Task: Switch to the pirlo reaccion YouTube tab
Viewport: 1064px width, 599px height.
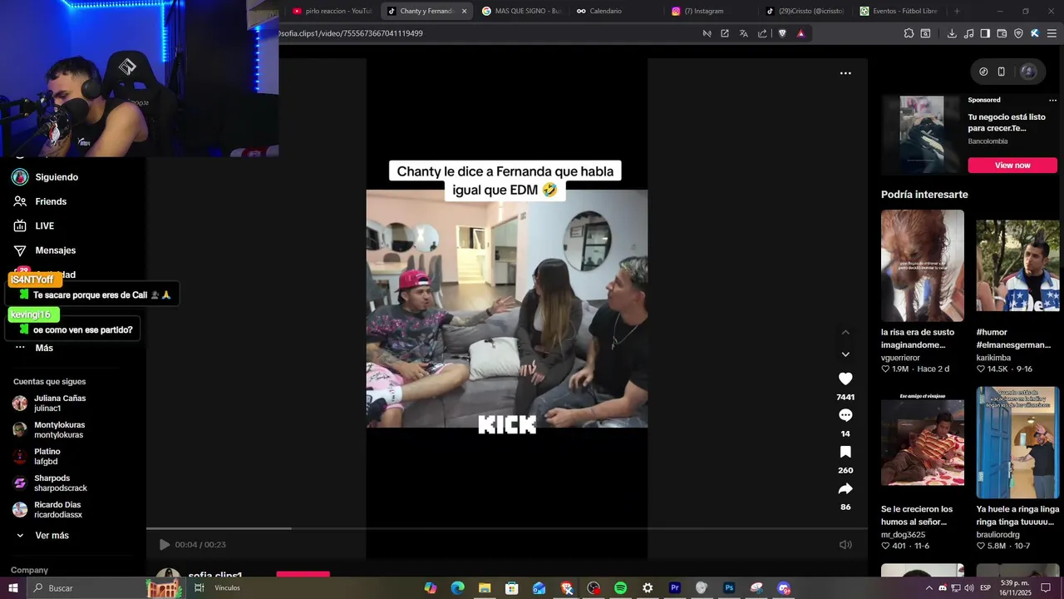Action: [331, 11]
